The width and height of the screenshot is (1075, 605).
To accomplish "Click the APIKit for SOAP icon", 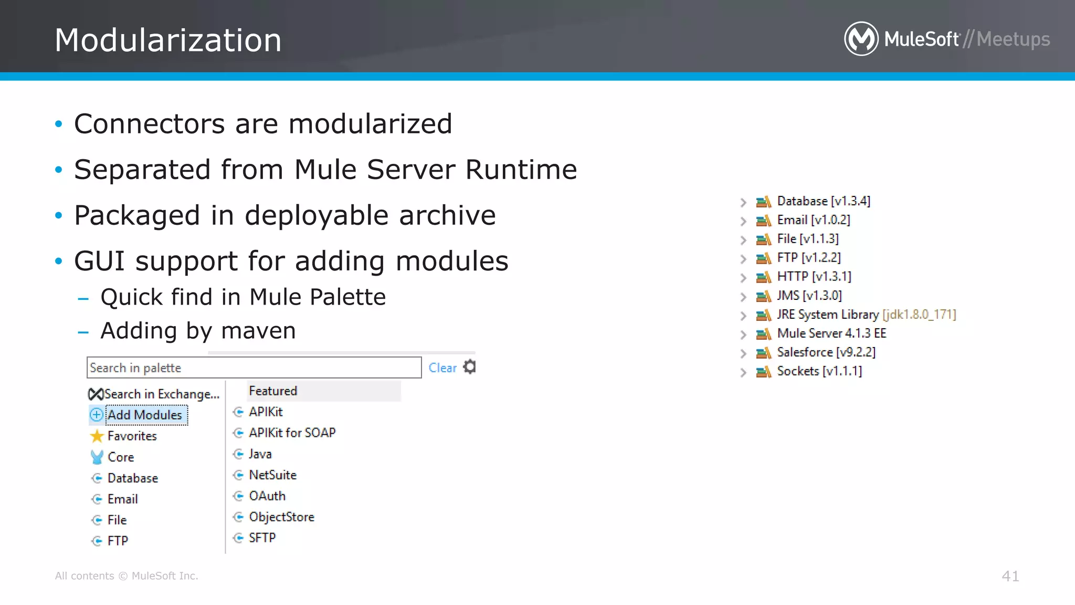I will point(238,433).
